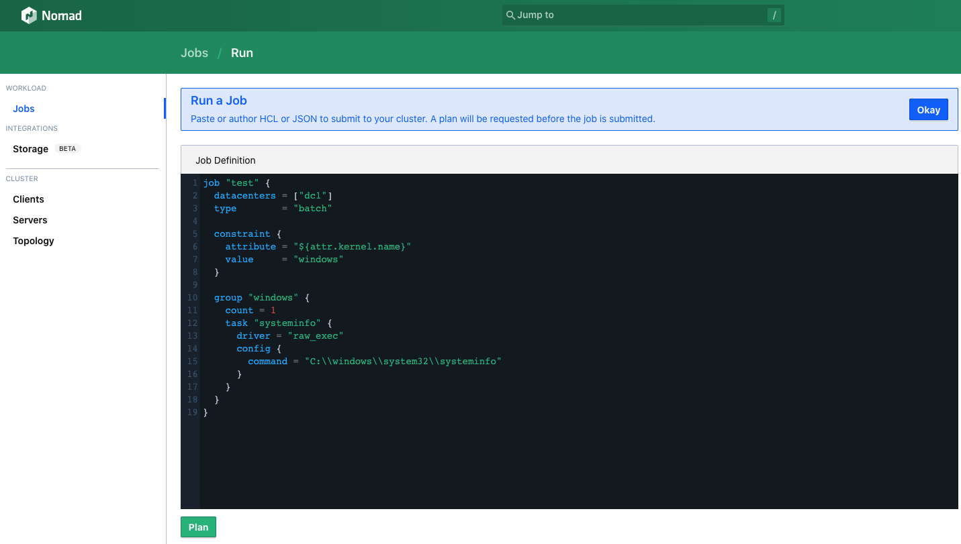Click the Nomad logo icon
Viewport: 961px width, 544px height.
coord(29,15)
